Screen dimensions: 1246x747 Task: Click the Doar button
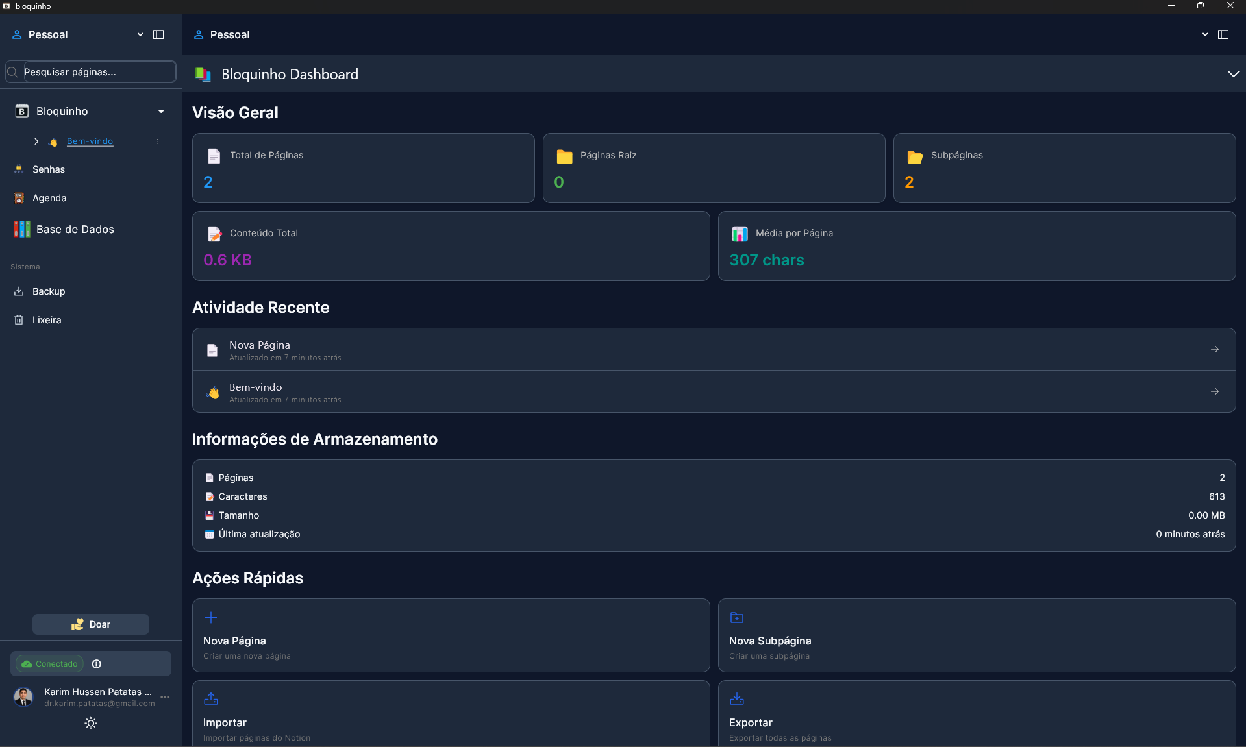click(91, 624)
